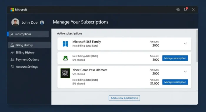Click the account badge icon beside John Doe
This screenshot has height=112, width=206.
coord(42,23)
